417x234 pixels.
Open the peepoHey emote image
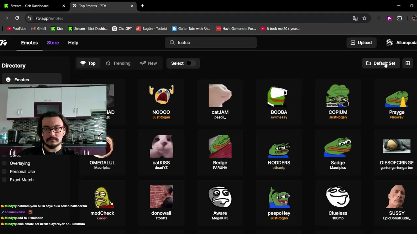(x=279, y=197)
